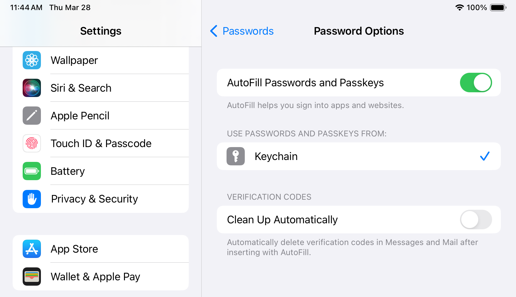Select Keychain checkmark option
Screen dimensions: 516x297
[485, 156]
